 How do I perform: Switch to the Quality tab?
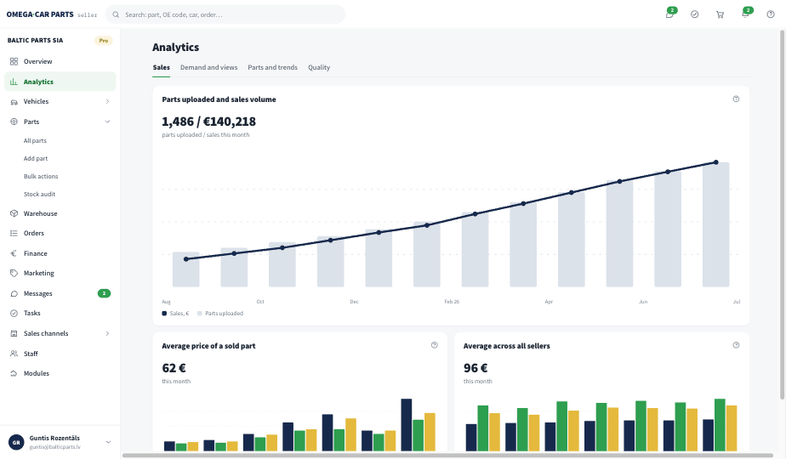coord(319,67)
